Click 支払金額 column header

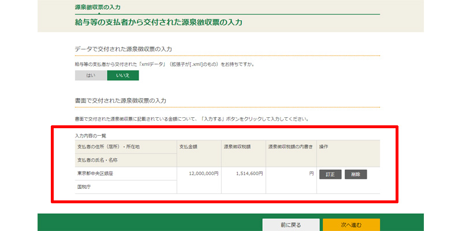[x=199, y=153]
